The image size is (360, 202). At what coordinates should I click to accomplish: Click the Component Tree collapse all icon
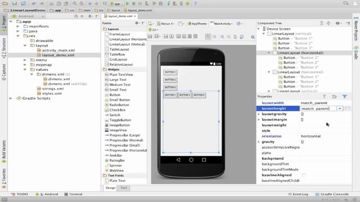pyautogui.click(x=328, y=23)
